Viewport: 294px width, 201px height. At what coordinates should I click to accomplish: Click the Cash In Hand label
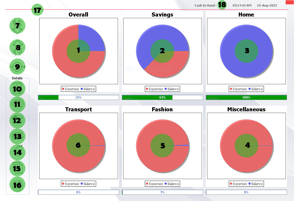pos(205,5)
